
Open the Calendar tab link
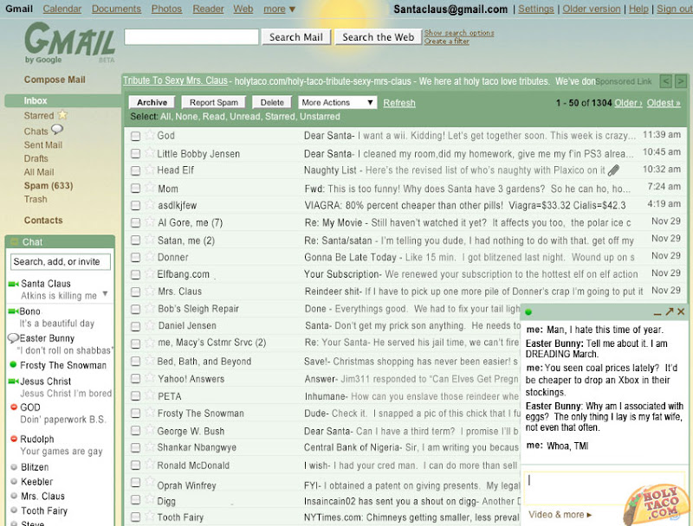[62, 9]
